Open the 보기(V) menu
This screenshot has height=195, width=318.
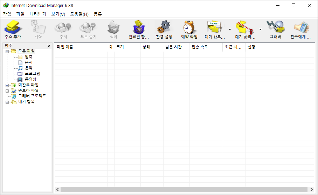(x=58, y=14)
